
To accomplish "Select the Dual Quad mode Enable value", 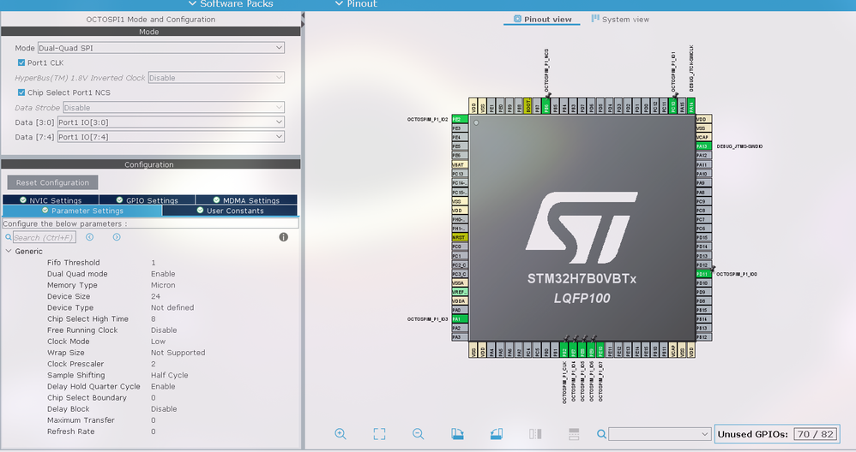I will (163, 274).
